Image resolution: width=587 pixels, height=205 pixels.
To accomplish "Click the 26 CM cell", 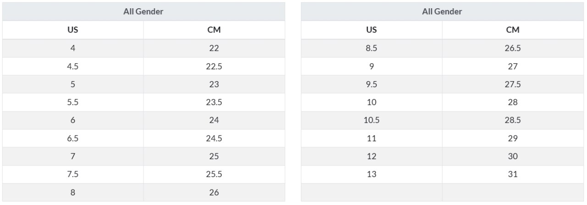I will coord(214,192).
